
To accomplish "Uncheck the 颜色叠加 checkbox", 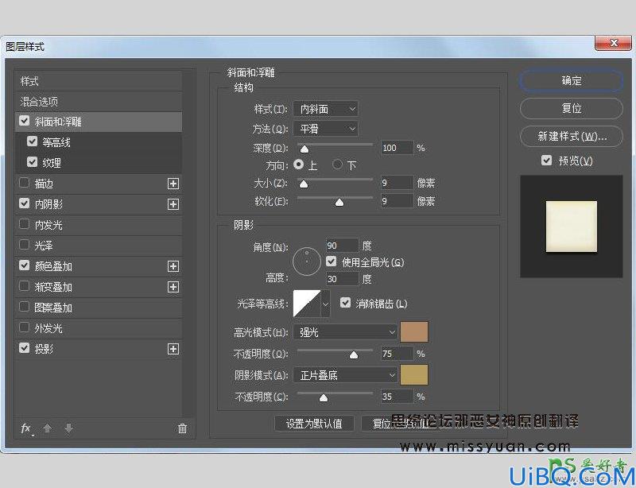I will coord(25,265).
